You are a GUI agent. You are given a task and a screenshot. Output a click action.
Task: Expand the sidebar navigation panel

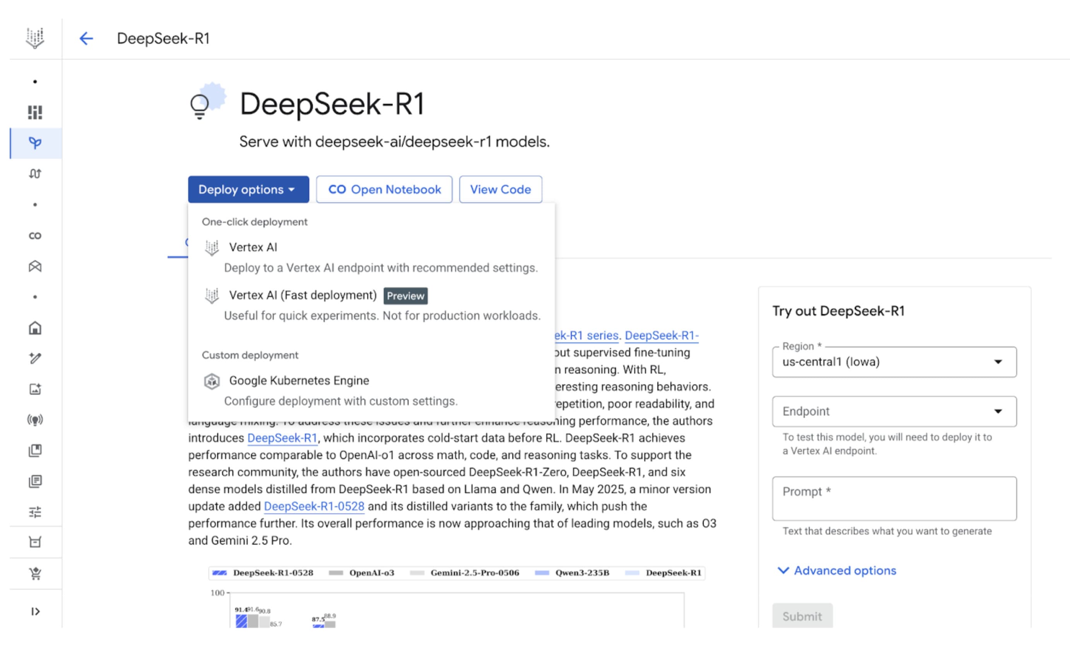tap(36, 611)
